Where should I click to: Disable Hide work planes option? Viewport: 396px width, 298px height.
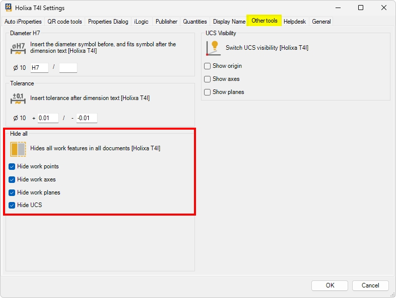coord(12,192)
